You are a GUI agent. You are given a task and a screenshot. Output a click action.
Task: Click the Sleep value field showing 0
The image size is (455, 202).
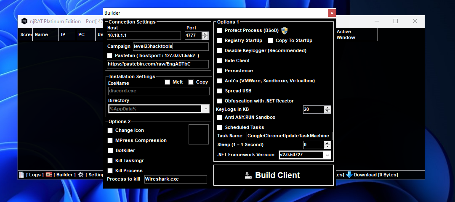coord(314,145)
